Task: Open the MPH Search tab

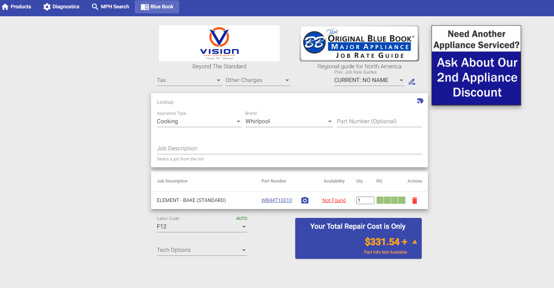Action: (111, 7)
